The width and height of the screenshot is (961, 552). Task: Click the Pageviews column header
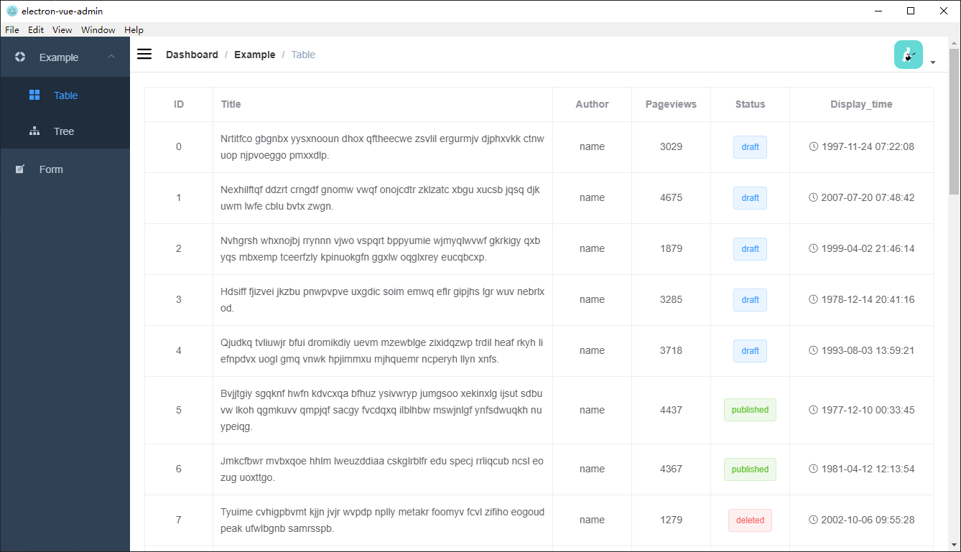tap(671, 104)
